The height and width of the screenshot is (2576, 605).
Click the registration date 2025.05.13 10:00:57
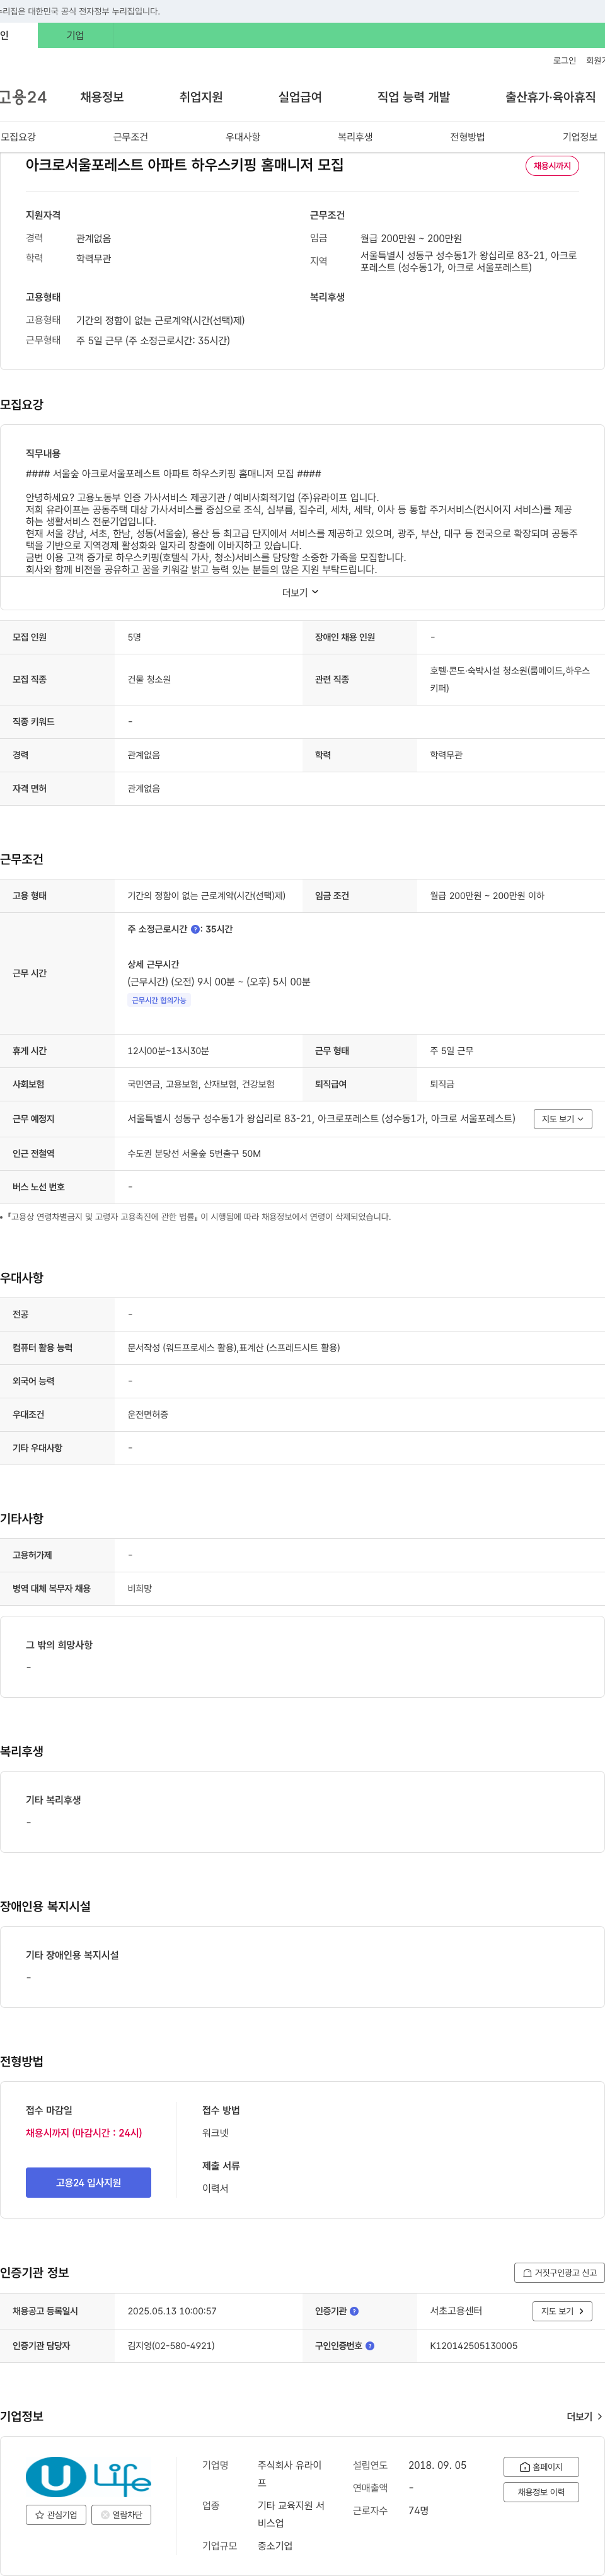(172, 2311)
